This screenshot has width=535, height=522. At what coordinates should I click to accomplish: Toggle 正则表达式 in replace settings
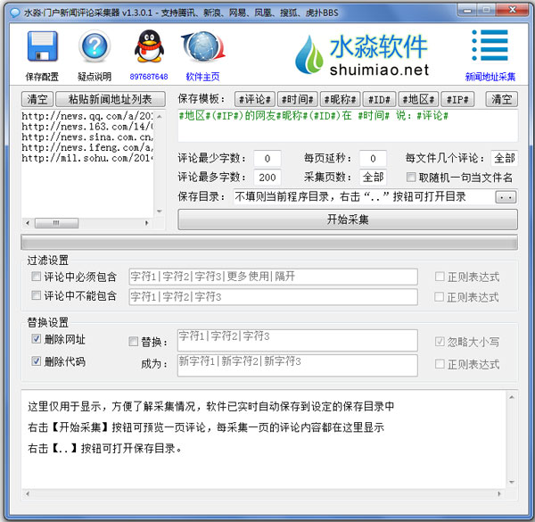440,364
